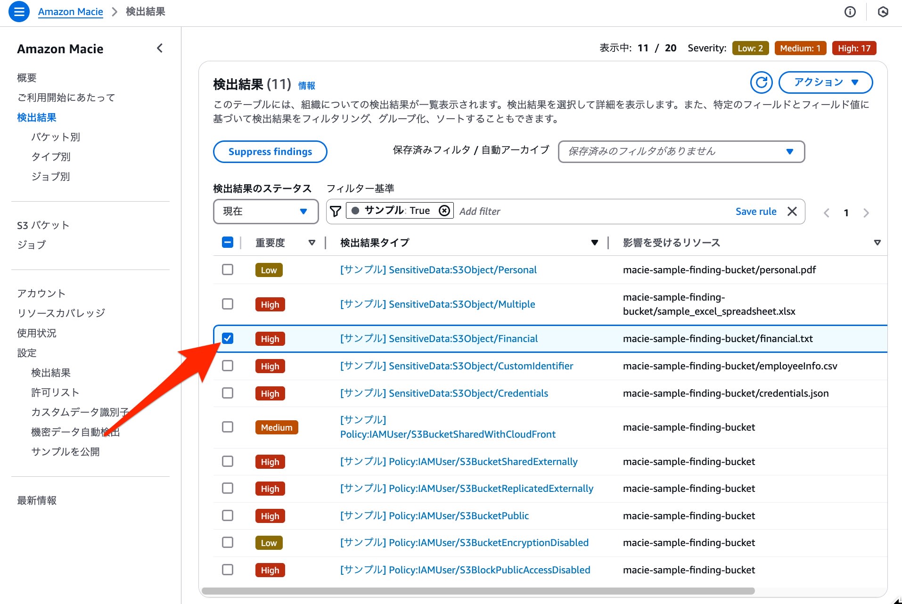902x604 pixels.
Task: Open the 現在 status dropdown
Action: pyautogui.click(x=265, y=211)
